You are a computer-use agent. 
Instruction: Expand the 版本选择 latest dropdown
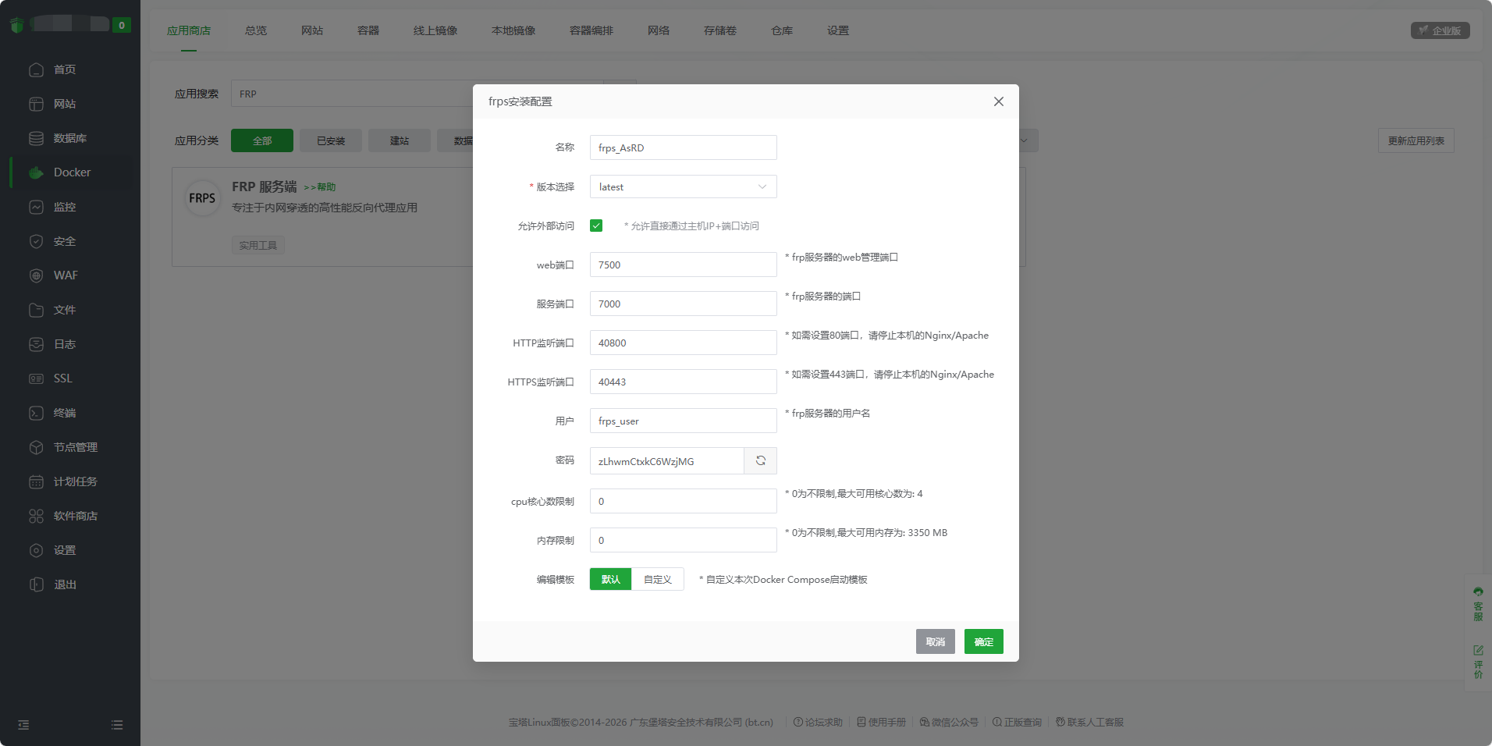683,186
